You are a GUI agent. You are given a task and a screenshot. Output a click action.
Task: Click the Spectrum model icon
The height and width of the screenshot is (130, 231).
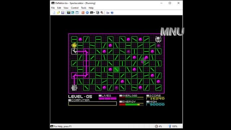91,13
